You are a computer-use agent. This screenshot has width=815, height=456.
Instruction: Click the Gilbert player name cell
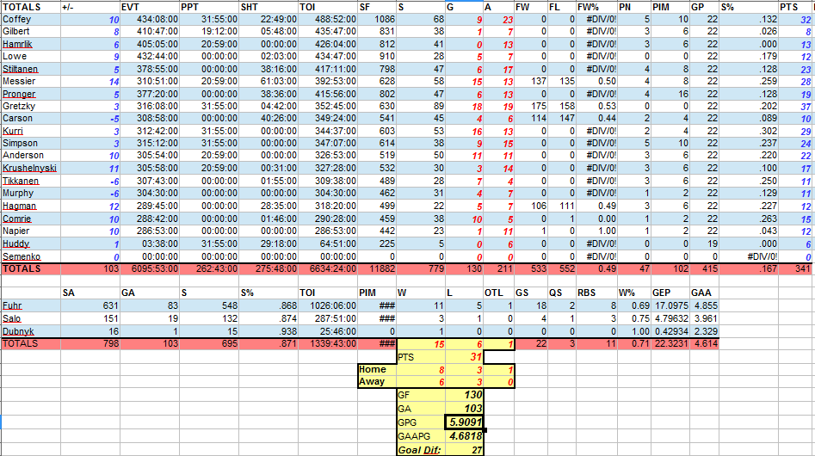(31, 32)
